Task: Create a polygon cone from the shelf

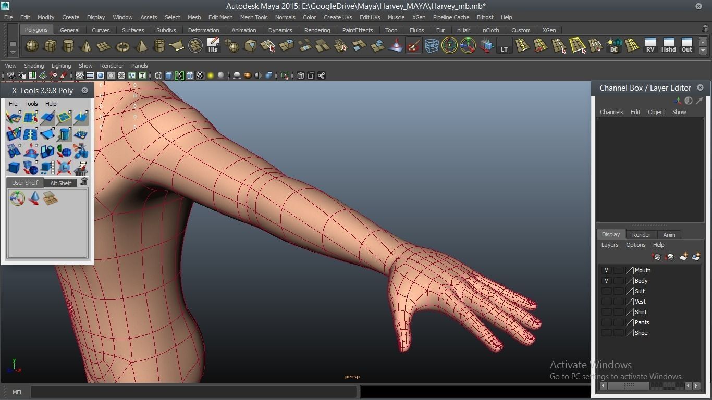Action: tap(86, 46)
